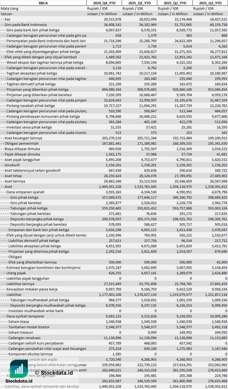This screenshot has width=228, height=389.
Task: Click the Goodwill row label
Action: click(x=12, y=165)
